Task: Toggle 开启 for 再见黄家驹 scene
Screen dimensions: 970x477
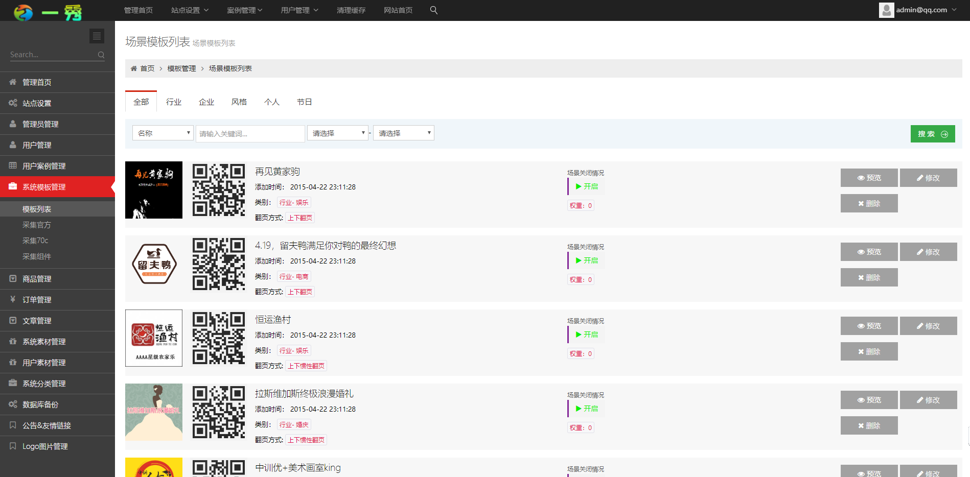Action: pyautogui.click(x=586, y=186)
